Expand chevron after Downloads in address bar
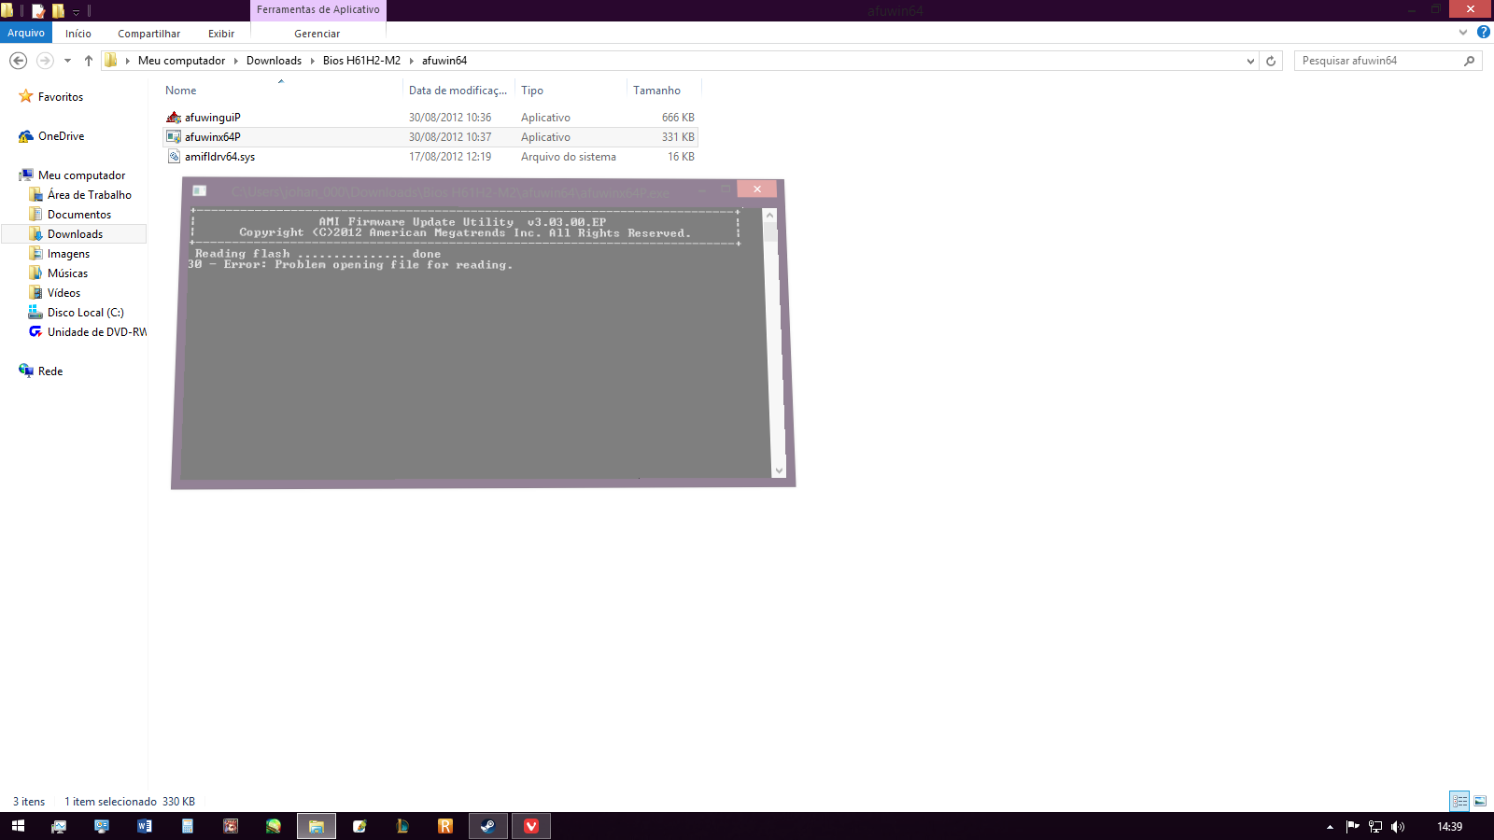This screenshot has width=1494, height=840. click(x=313, y=61)
